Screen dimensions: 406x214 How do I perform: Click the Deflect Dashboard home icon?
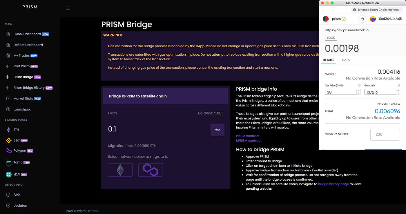8,45
